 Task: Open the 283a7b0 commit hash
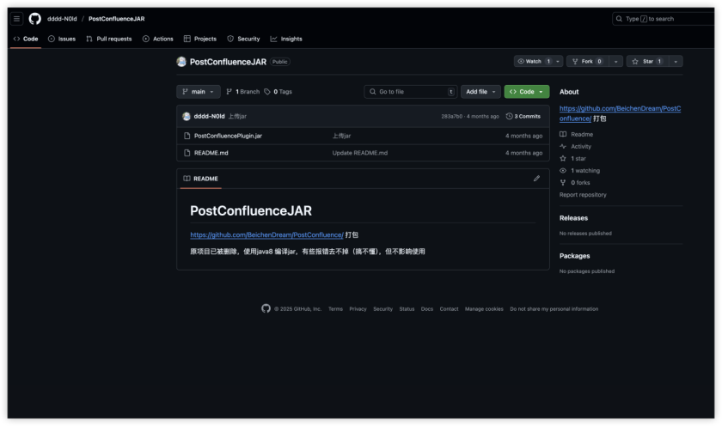[451, 117]
